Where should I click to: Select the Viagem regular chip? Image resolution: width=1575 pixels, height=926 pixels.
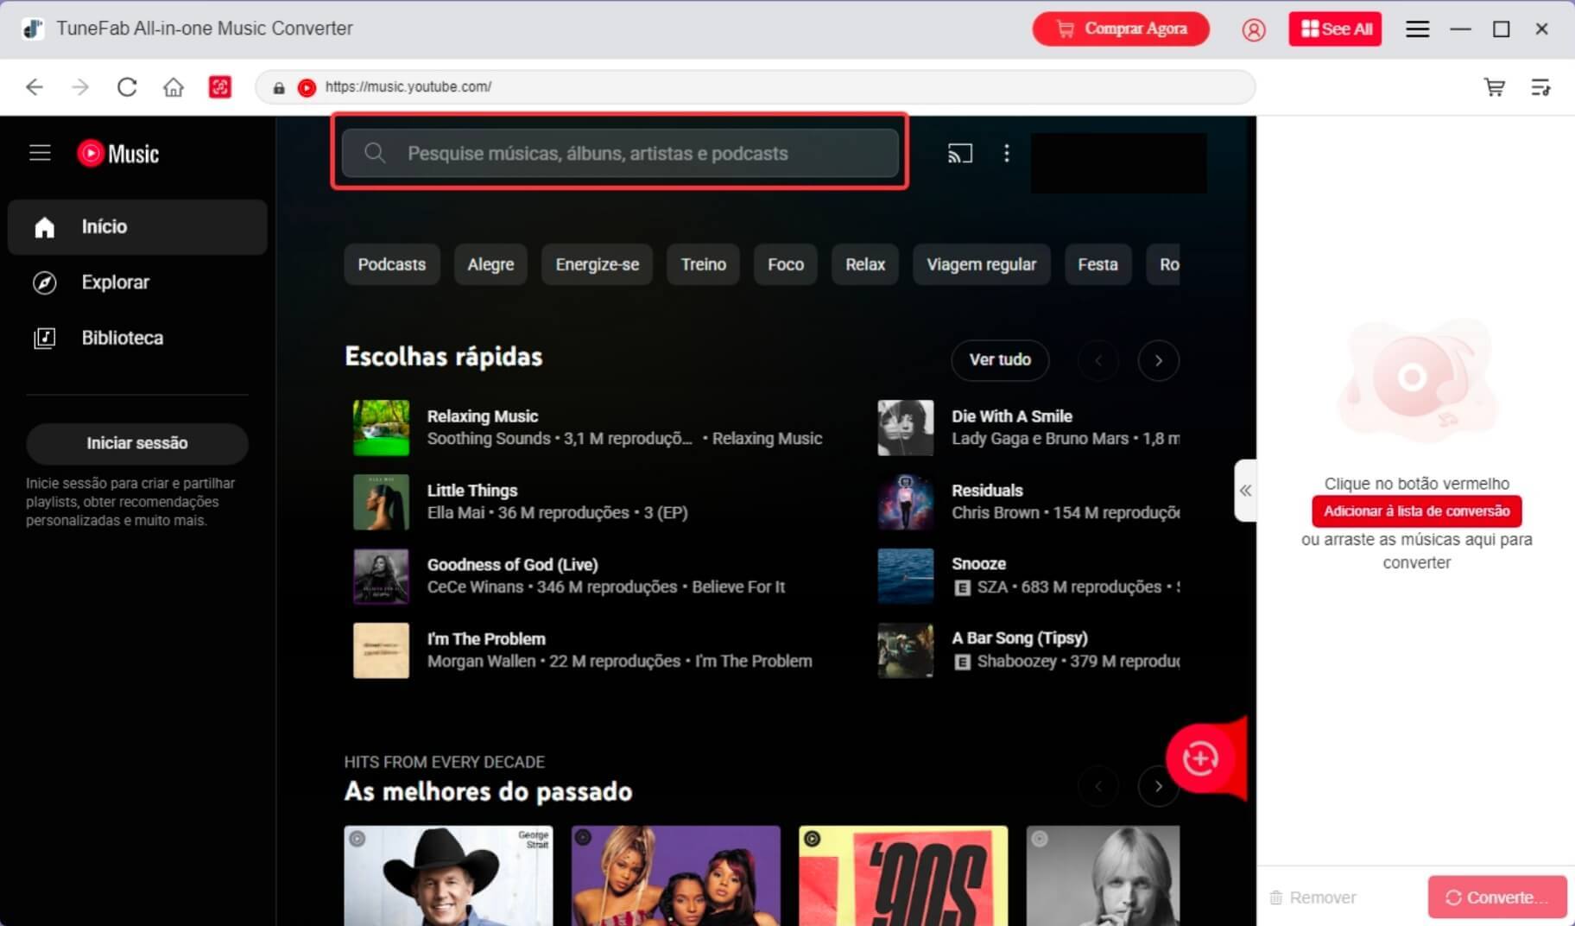pos(982,264)
